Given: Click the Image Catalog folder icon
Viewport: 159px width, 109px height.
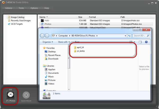Looking at the screenshot, I should [9, 17].
